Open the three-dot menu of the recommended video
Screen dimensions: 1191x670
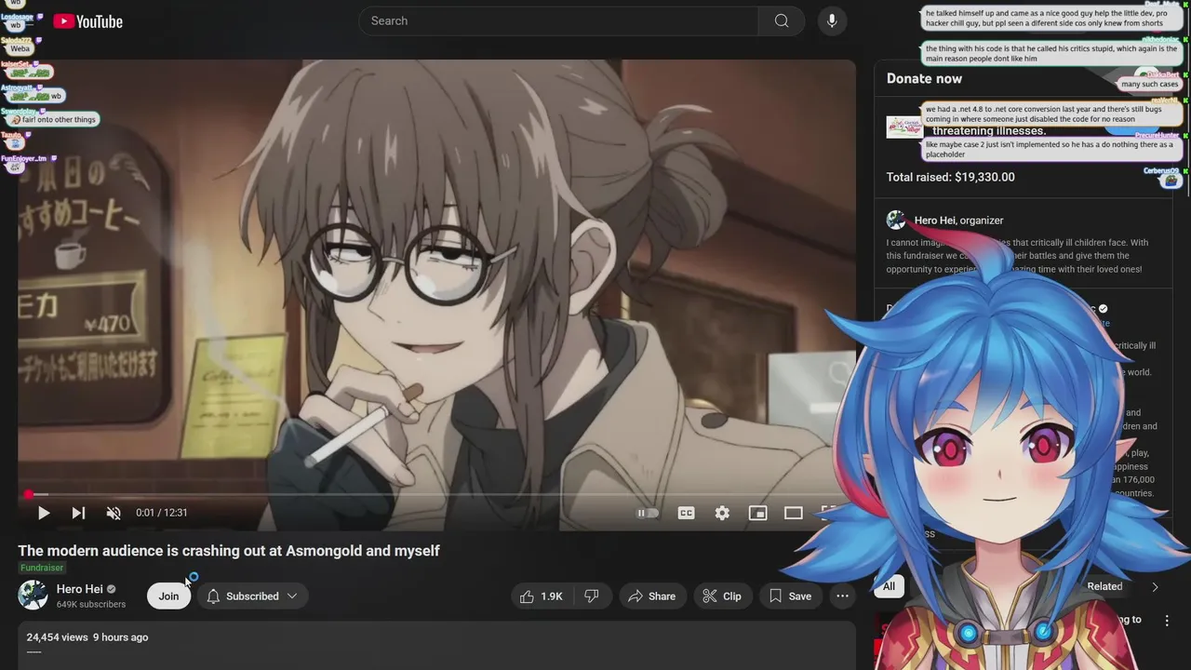(1167, 621)
